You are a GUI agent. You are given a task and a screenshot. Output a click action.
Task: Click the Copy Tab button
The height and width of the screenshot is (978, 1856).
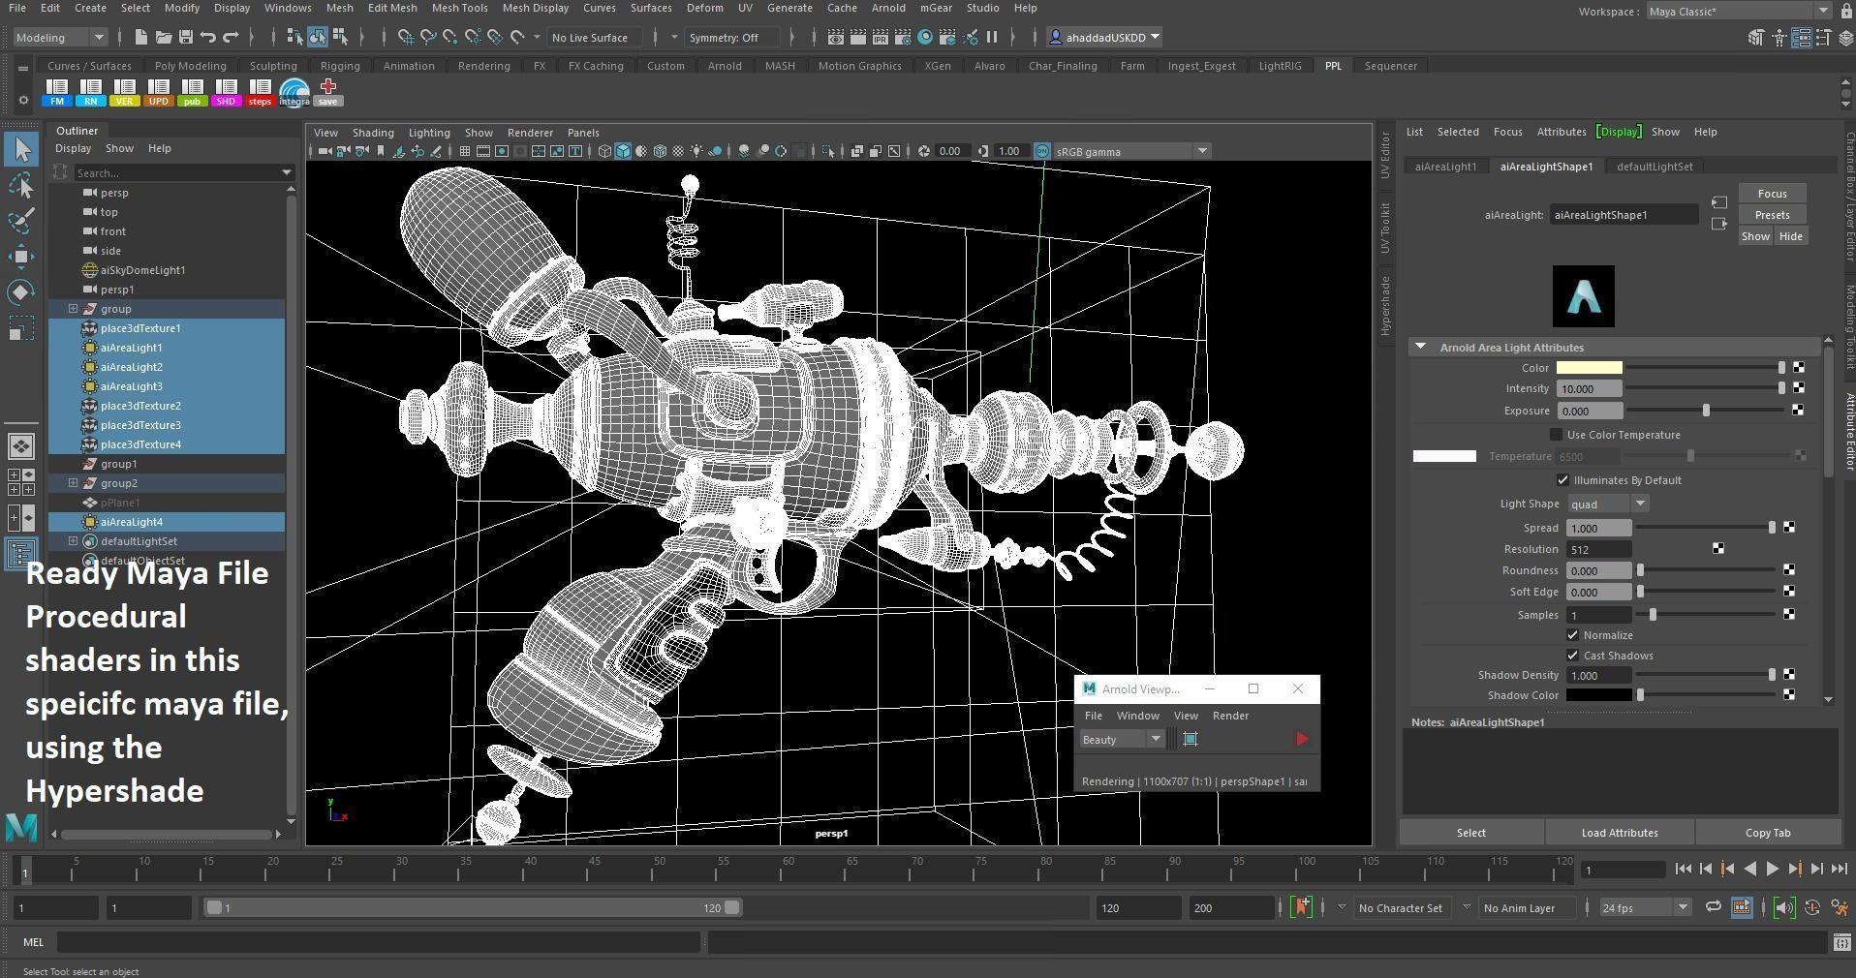(1767, 833)
